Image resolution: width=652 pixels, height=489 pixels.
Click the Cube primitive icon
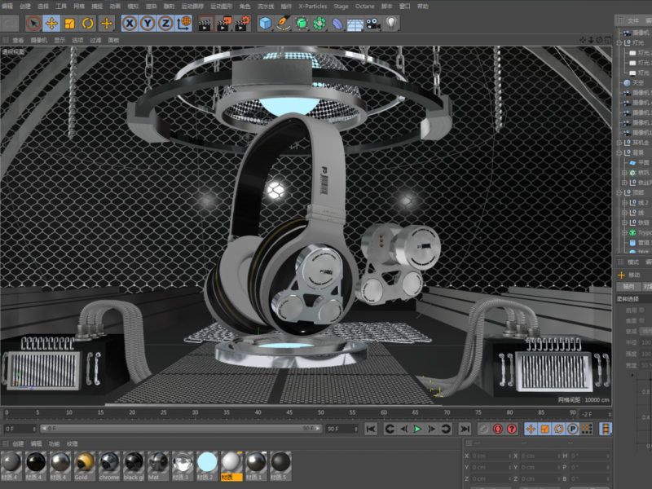click(265, 23)
